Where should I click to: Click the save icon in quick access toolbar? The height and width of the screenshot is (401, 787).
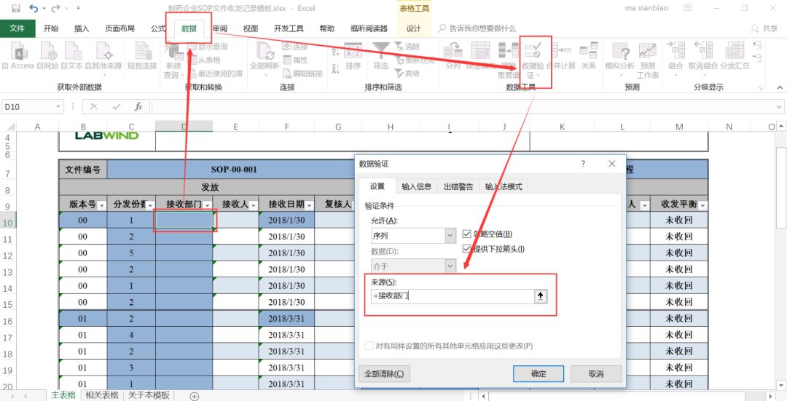(x=15, y=8)
